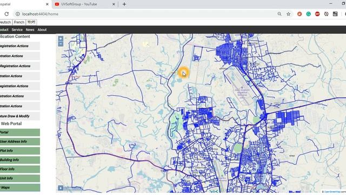Open the News menu
346x195 pixels.
30,30
